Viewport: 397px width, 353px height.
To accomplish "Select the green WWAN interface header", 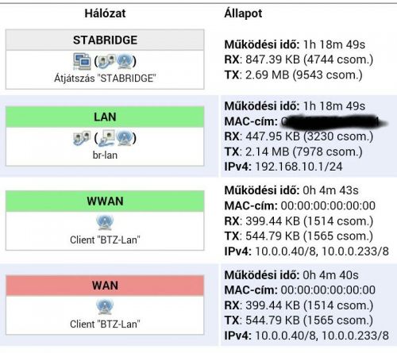I will (105, 201).
